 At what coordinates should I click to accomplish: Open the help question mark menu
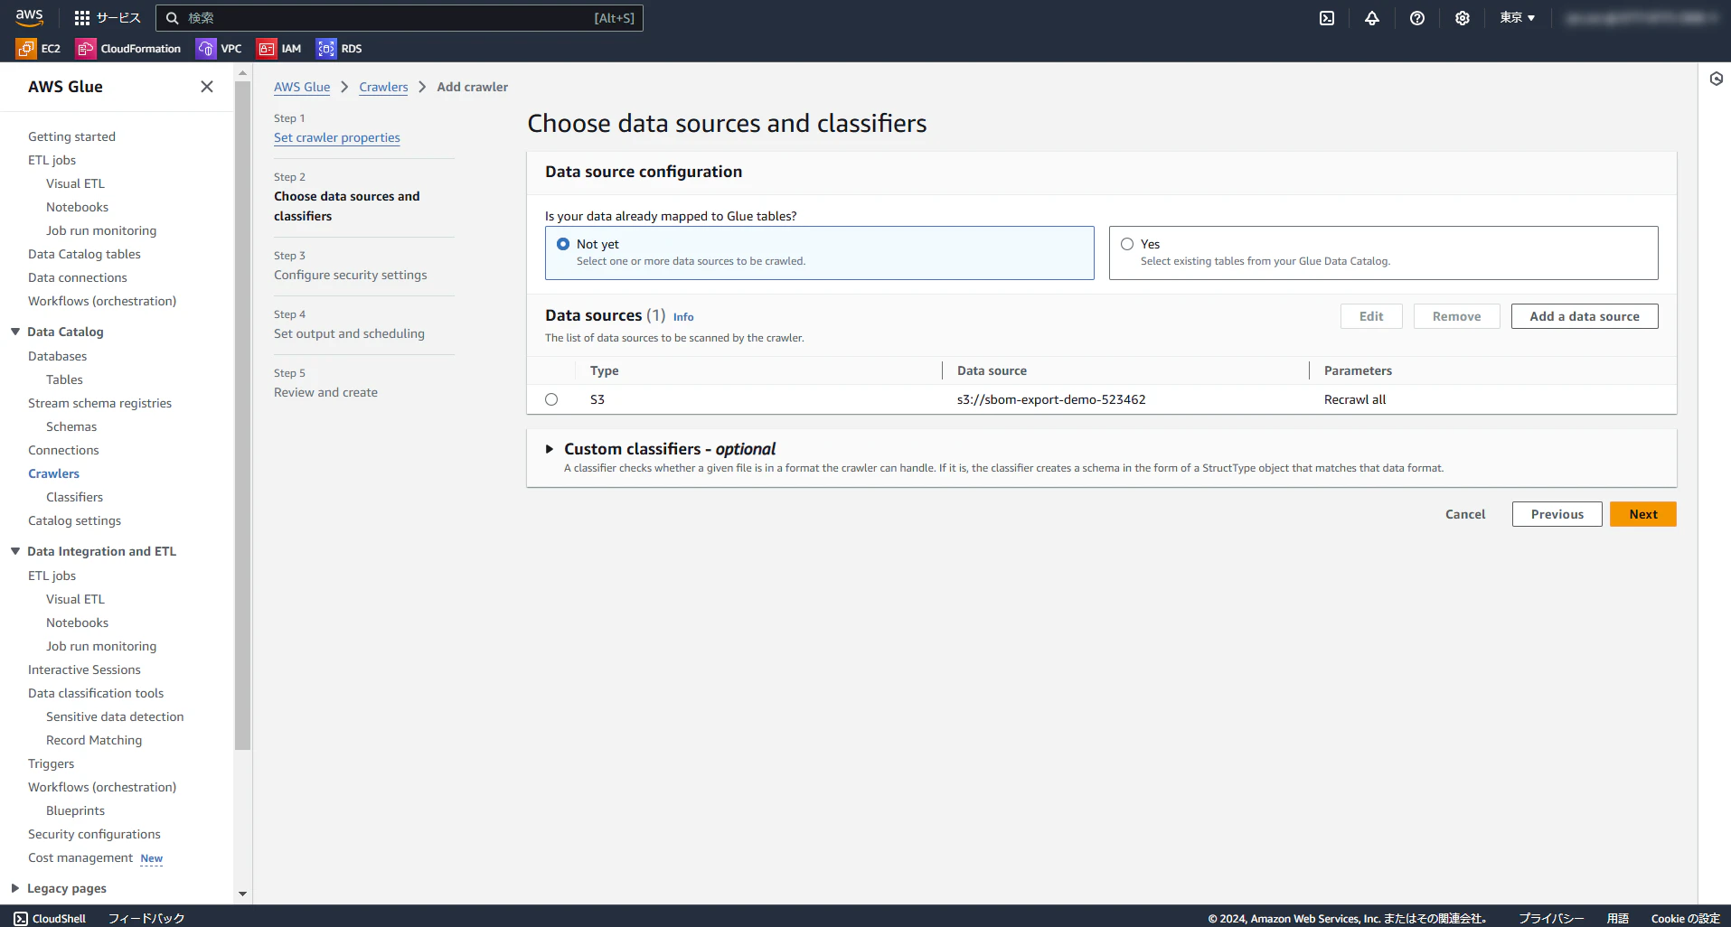(1417, 18)
